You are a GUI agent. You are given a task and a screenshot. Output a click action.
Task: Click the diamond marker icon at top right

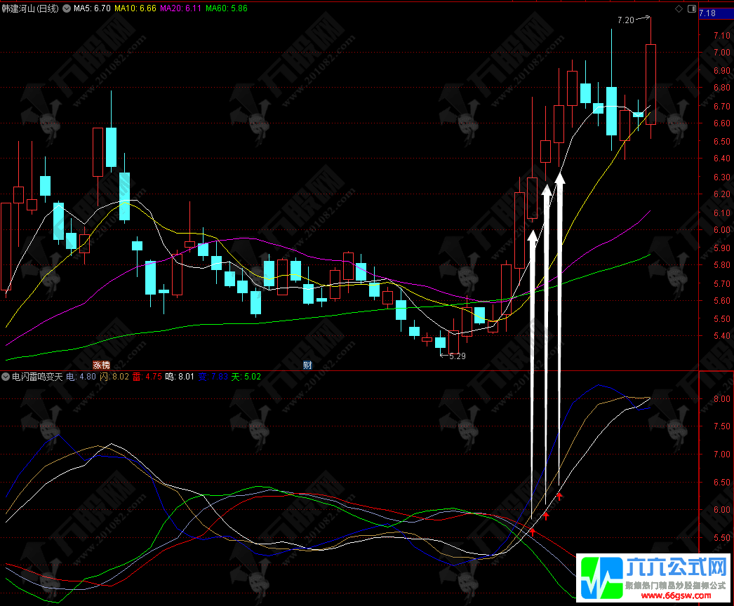tap(679, 9)
